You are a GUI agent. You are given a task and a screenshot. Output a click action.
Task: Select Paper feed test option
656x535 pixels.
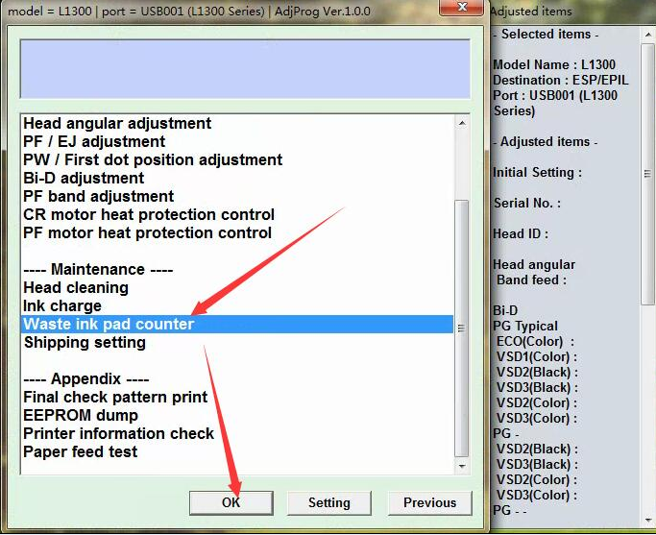coord(81,452)
